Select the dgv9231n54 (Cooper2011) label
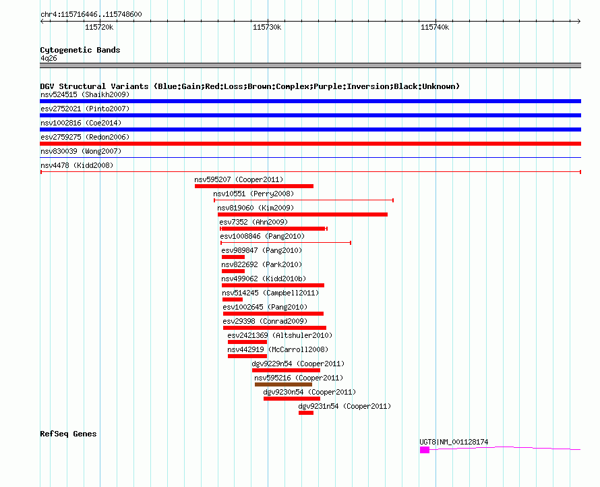Image resolution: width=600 pixels, height=487 pixels. [x=344, y=406]
